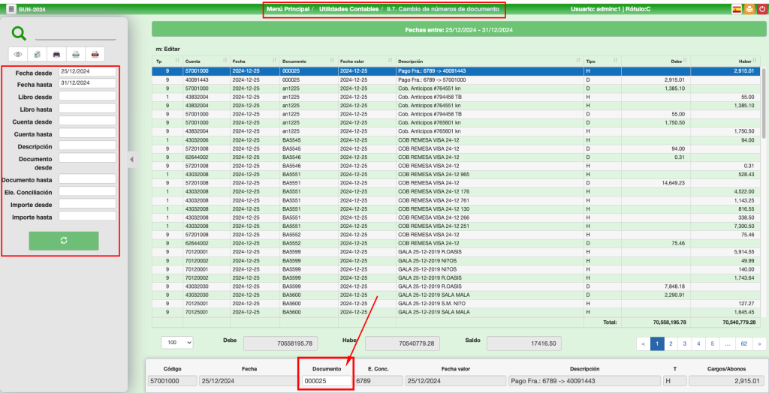Click the Saldo field showing 17416.50
This screenshot has height=393, width=769.
pos(523,343)
